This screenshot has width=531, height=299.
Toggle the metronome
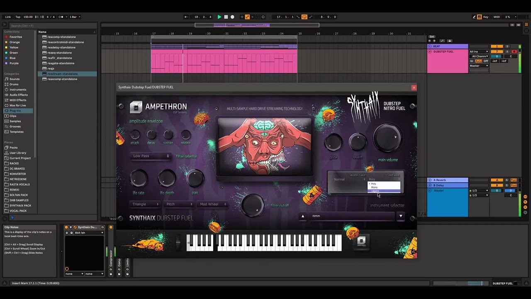click(x=61, y=17)
